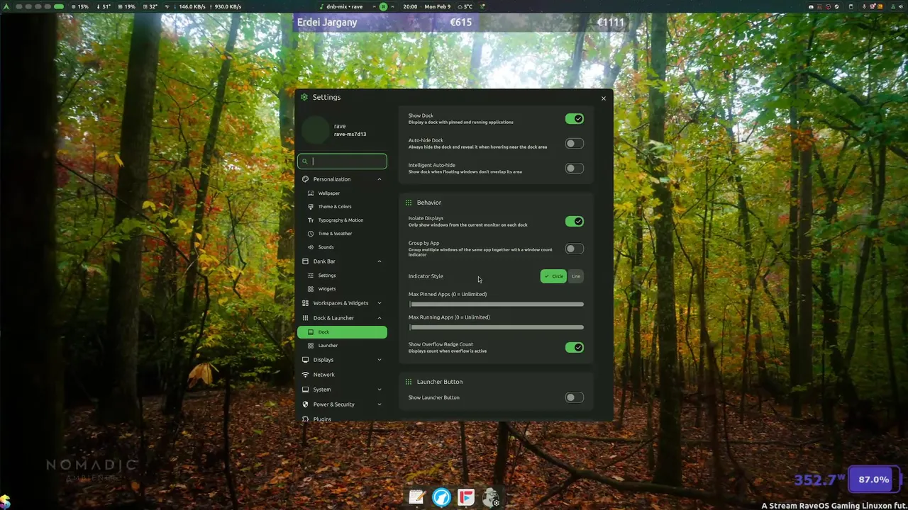The image size is (908, 510).
Task: Turn off Show Overflow Badge Count
Action: pos(575,348)
